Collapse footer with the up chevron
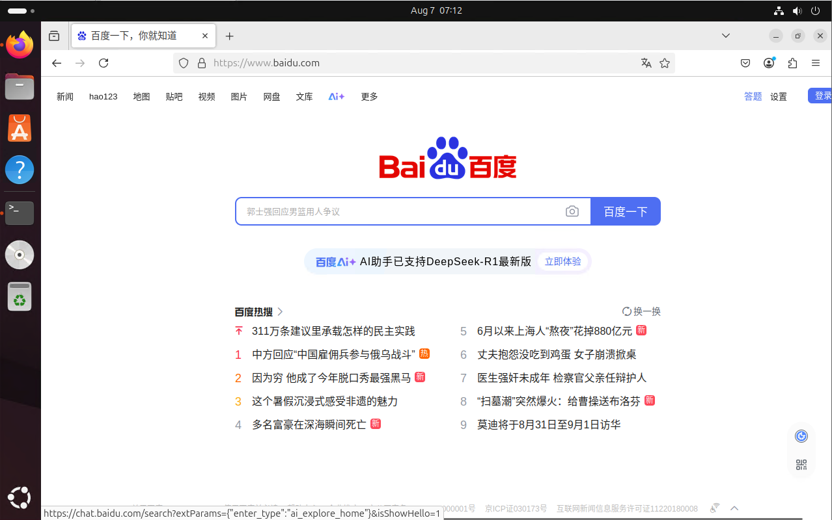Image resolution: width=832 pixels, height=520 pixels. click(735, 508)
